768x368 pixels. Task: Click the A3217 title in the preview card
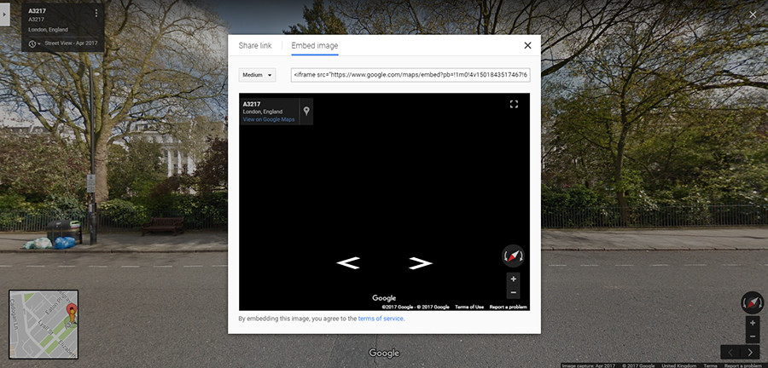point(252,104)
